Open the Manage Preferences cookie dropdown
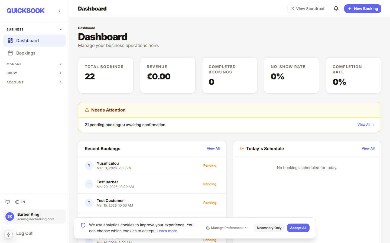This screenshot has width=390, height=243. (227, 228)
